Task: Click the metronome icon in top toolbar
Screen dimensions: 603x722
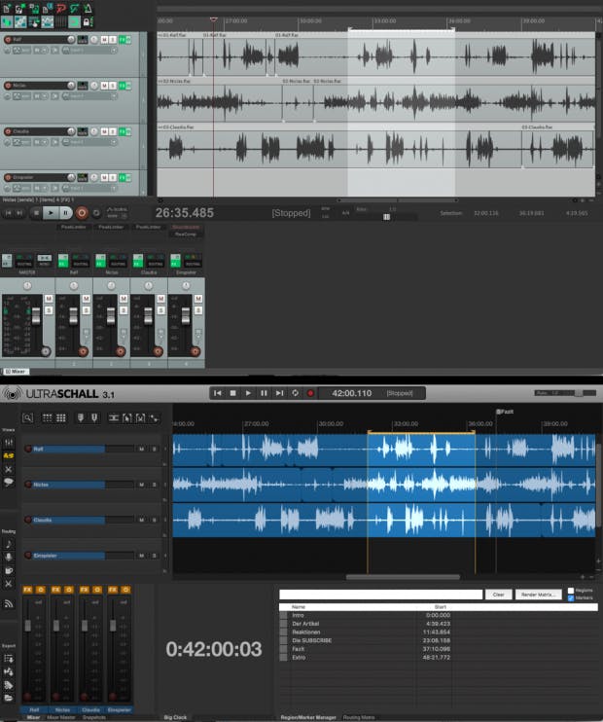Action: [88, 9]
